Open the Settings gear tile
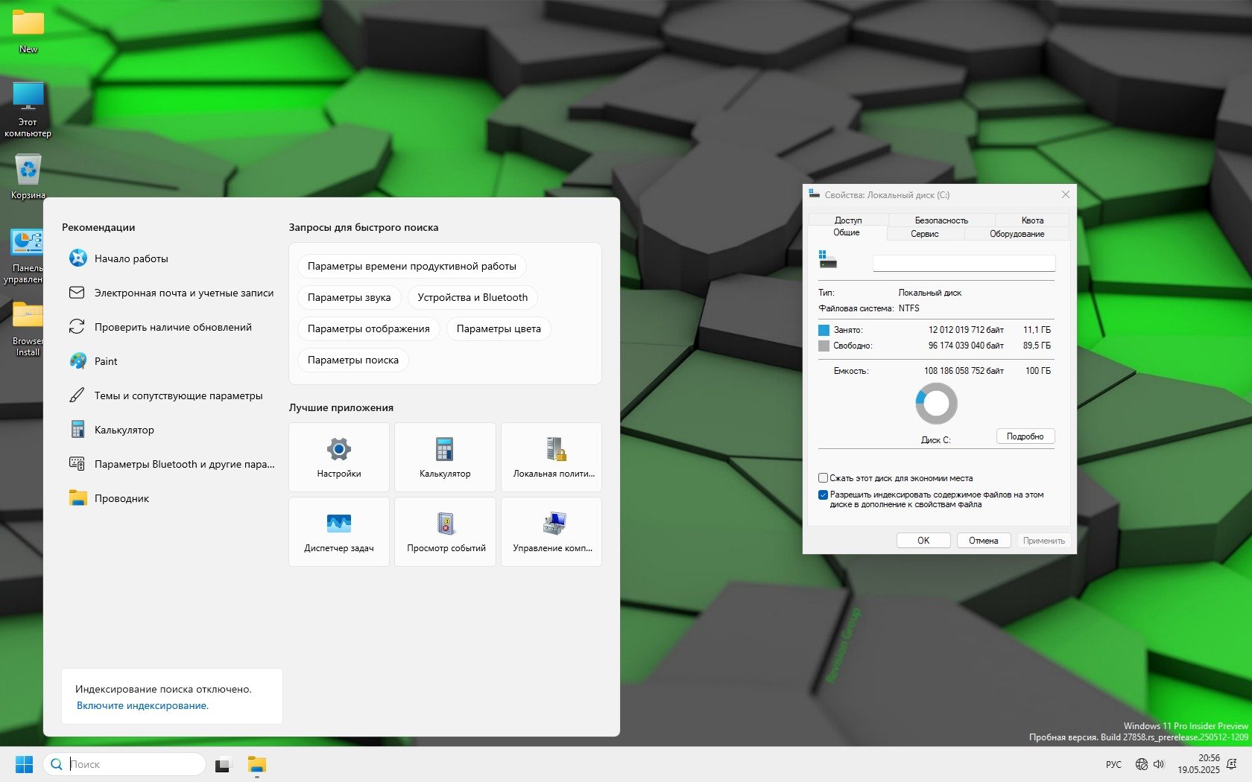The height and width of the screenshot is (782, 1252). click(x=339, y=457)
